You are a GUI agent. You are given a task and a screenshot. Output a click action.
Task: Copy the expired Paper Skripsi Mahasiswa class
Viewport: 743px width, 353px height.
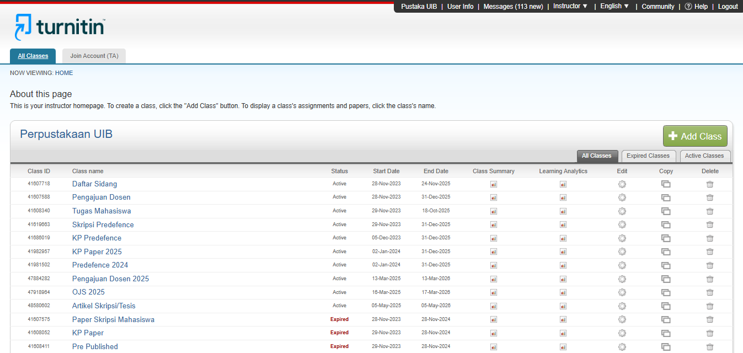[x=666, y=320]
